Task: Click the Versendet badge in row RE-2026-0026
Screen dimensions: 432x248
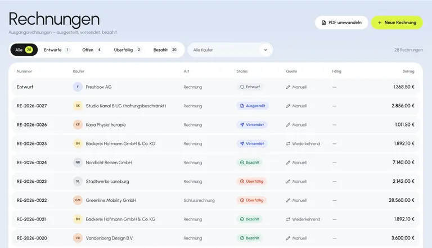Action: coord(252,124)
